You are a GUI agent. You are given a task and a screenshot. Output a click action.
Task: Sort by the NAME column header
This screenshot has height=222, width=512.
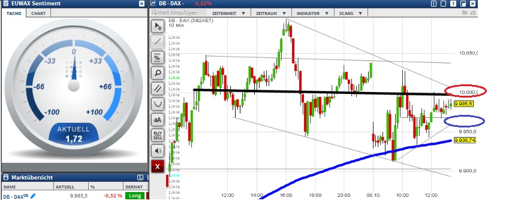(x=28, y=187)
